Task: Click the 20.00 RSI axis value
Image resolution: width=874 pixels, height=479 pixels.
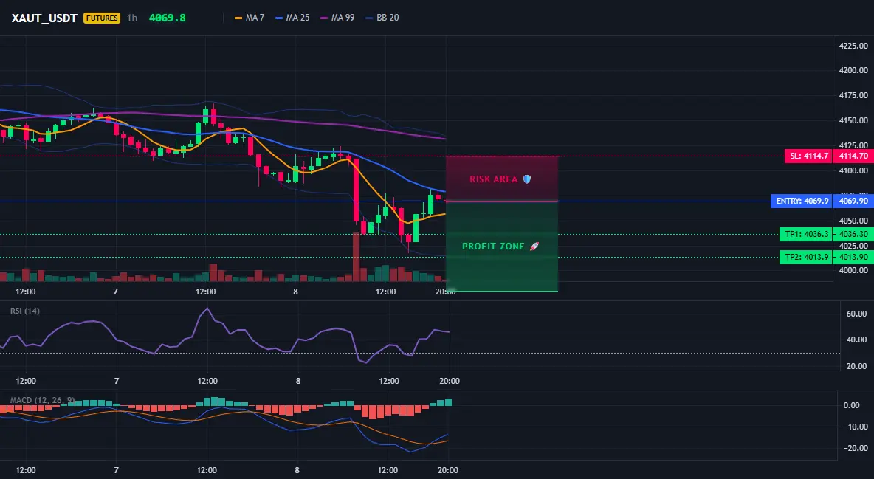Action: tap(857, 366)
